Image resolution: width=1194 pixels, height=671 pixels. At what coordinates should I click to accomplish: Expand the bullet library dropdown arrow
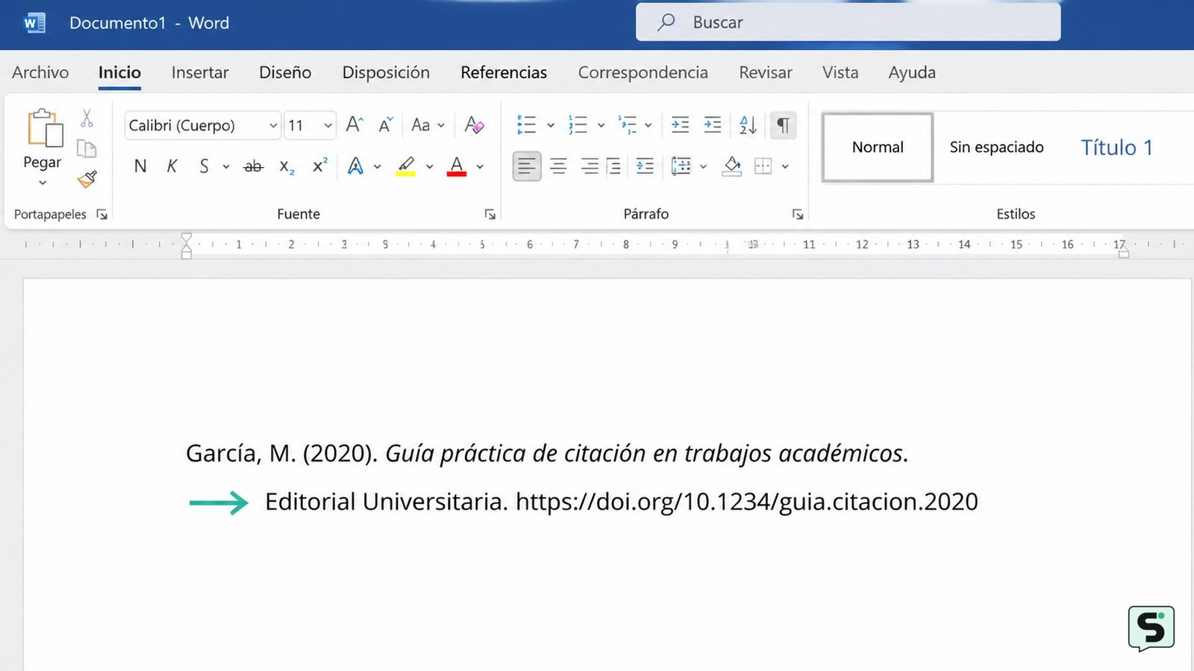point(551,125)
